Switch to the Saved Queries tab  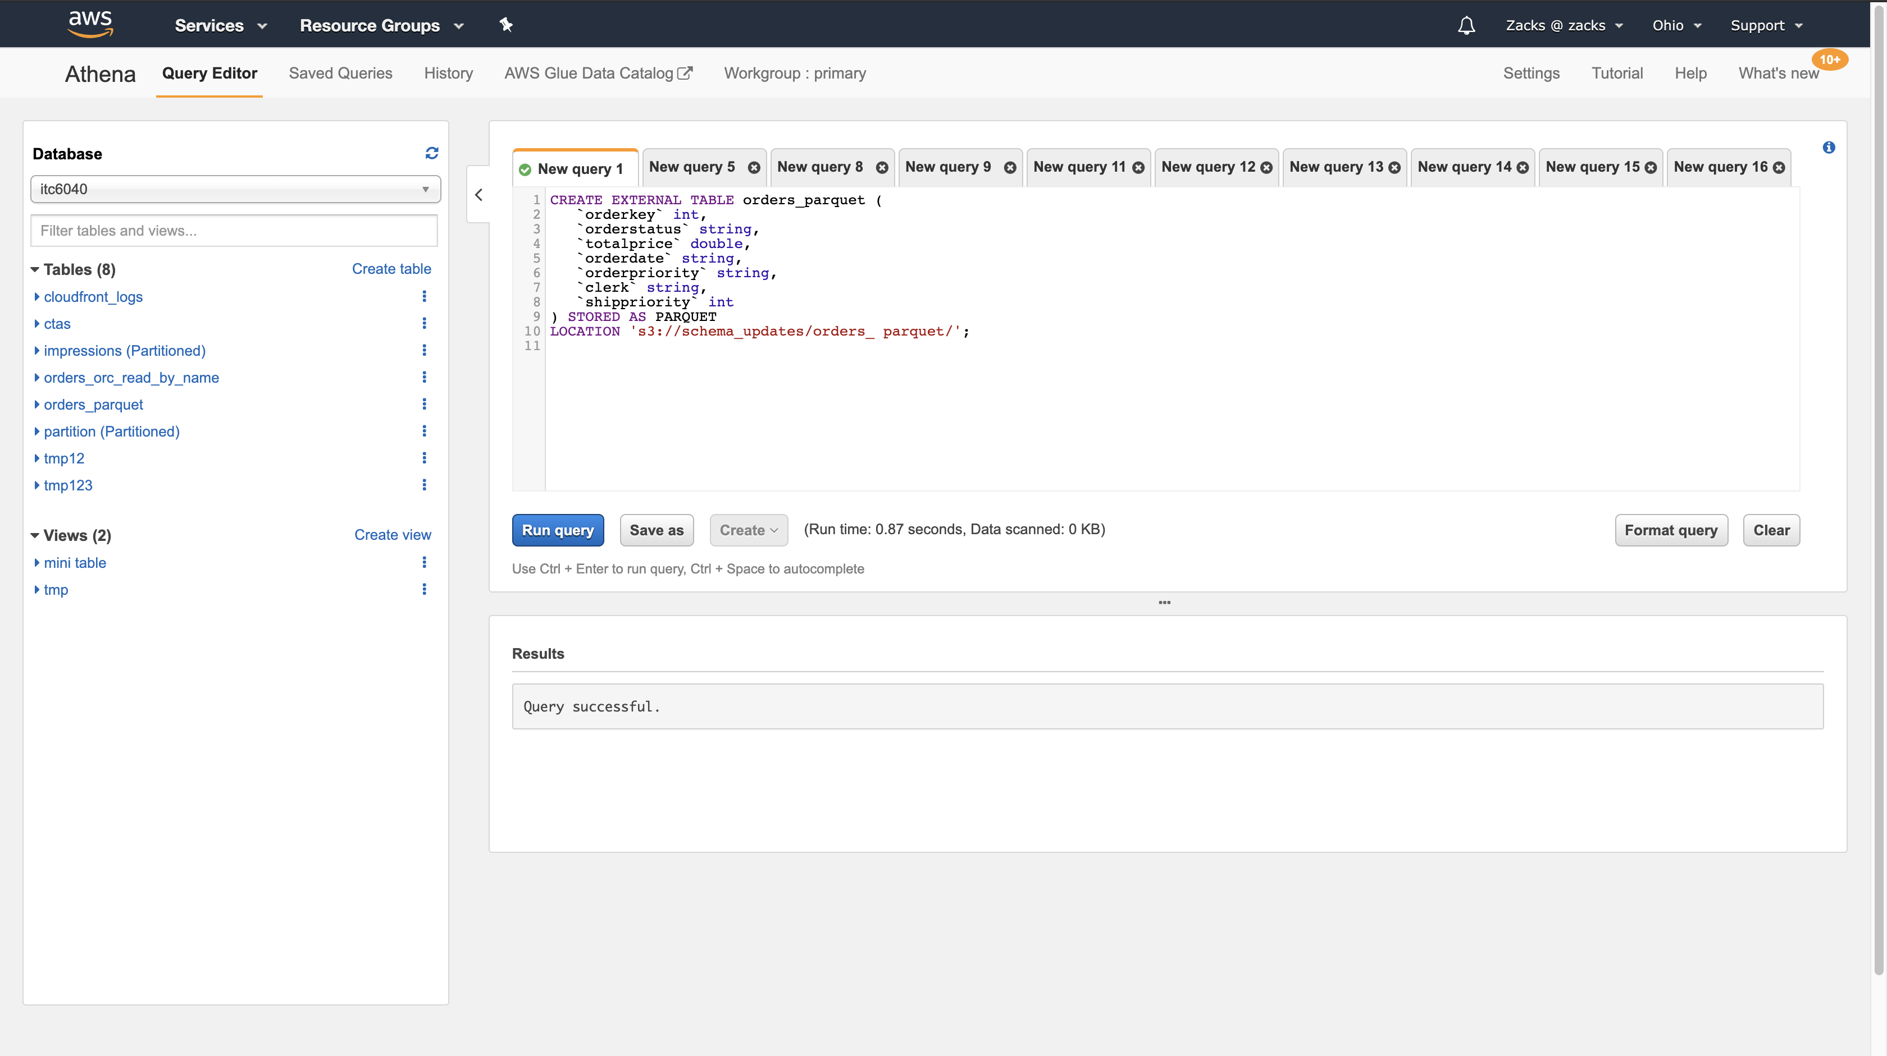tap(340, 73)
